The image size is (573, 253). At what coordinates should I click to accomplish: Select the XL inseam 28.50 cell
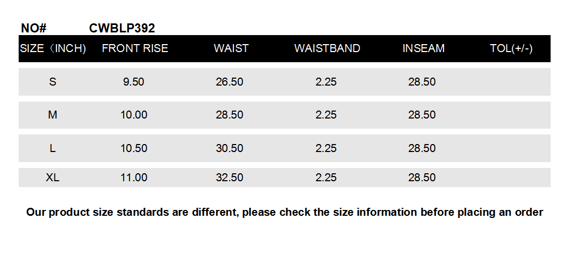click(x=422, y=178)
